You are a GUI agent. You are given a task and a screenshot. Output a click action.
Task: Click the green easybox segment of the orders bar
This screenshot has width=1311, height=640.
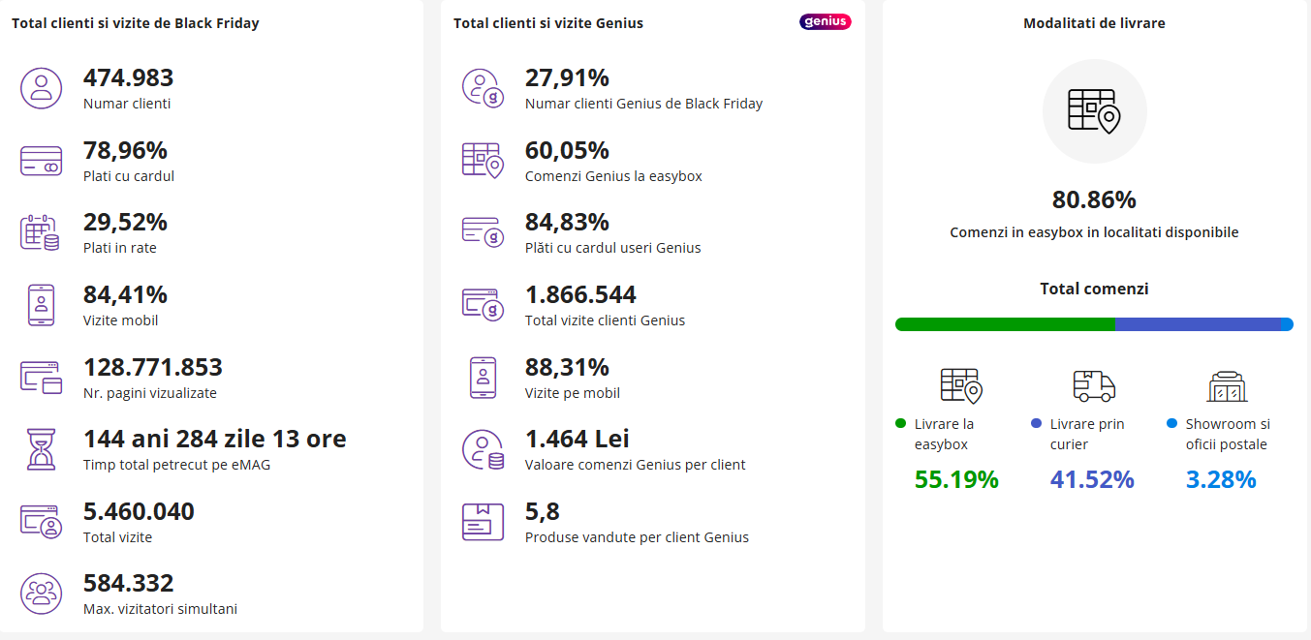(1005, 324)
